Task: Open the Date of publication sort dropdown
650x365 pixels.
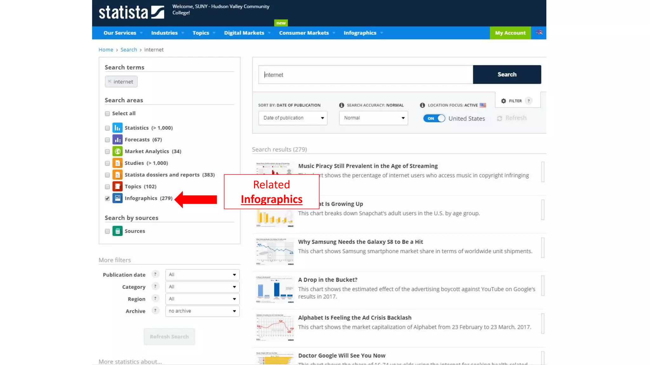Action: (293, 118)
